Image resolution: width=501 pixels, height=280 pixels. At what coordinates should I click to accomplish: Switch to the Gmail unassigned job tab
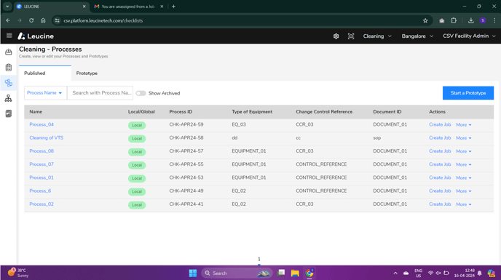tap(128, 7)
